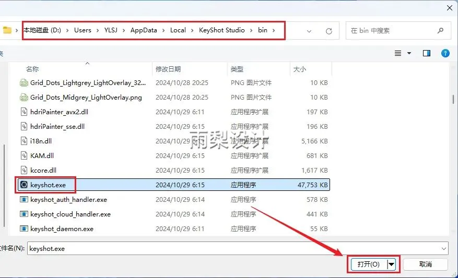Click DLL icon of i18n.dll
This screenshot has width=458, height=278.
(x=24, y=141)
